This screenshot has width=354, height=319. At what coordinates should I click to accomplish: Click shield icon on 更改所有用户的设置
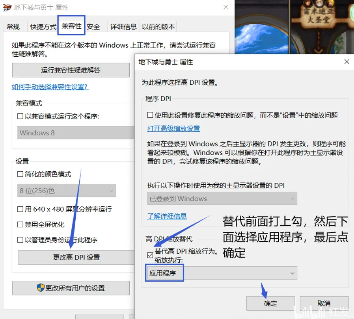coord(41,287)
